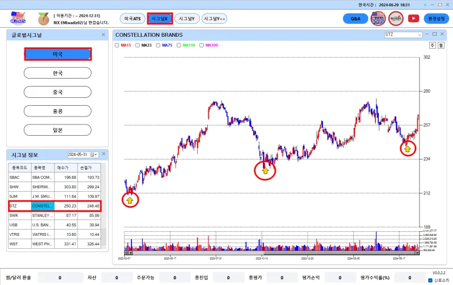Click the 평가수익률(%) value field

pos(409,278)
